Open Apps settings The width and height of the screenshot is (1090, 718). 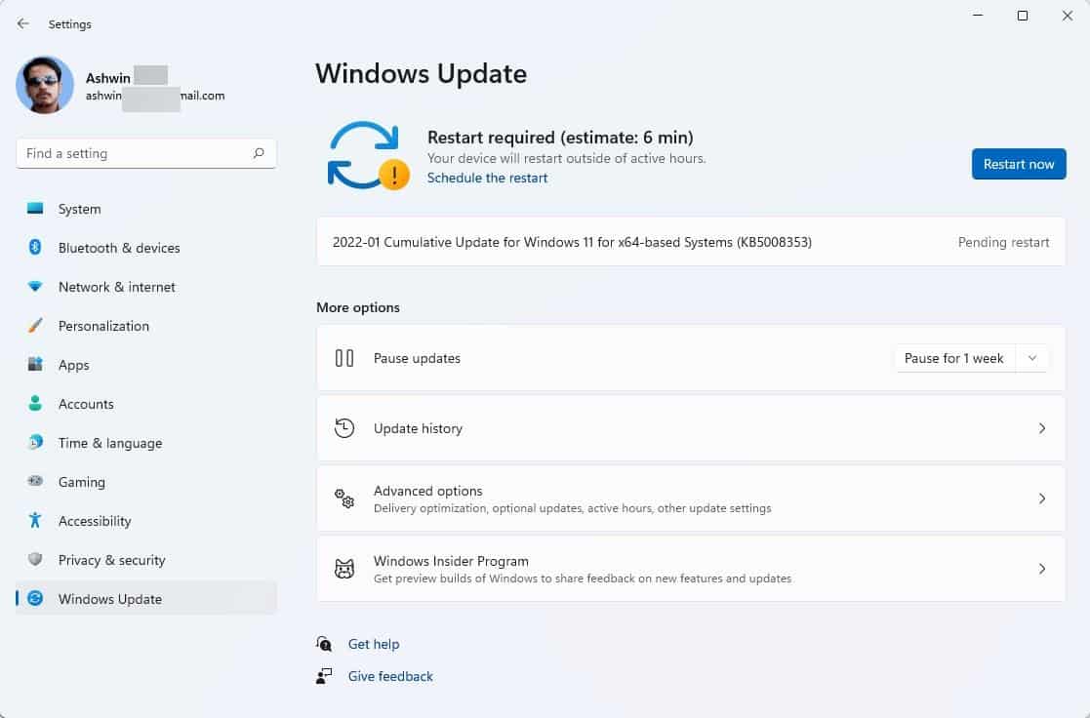tap(73, 365)
